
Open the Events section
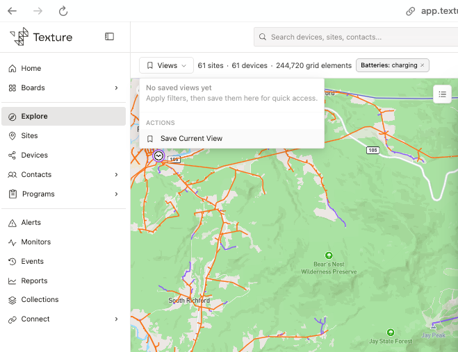(64, 262)
